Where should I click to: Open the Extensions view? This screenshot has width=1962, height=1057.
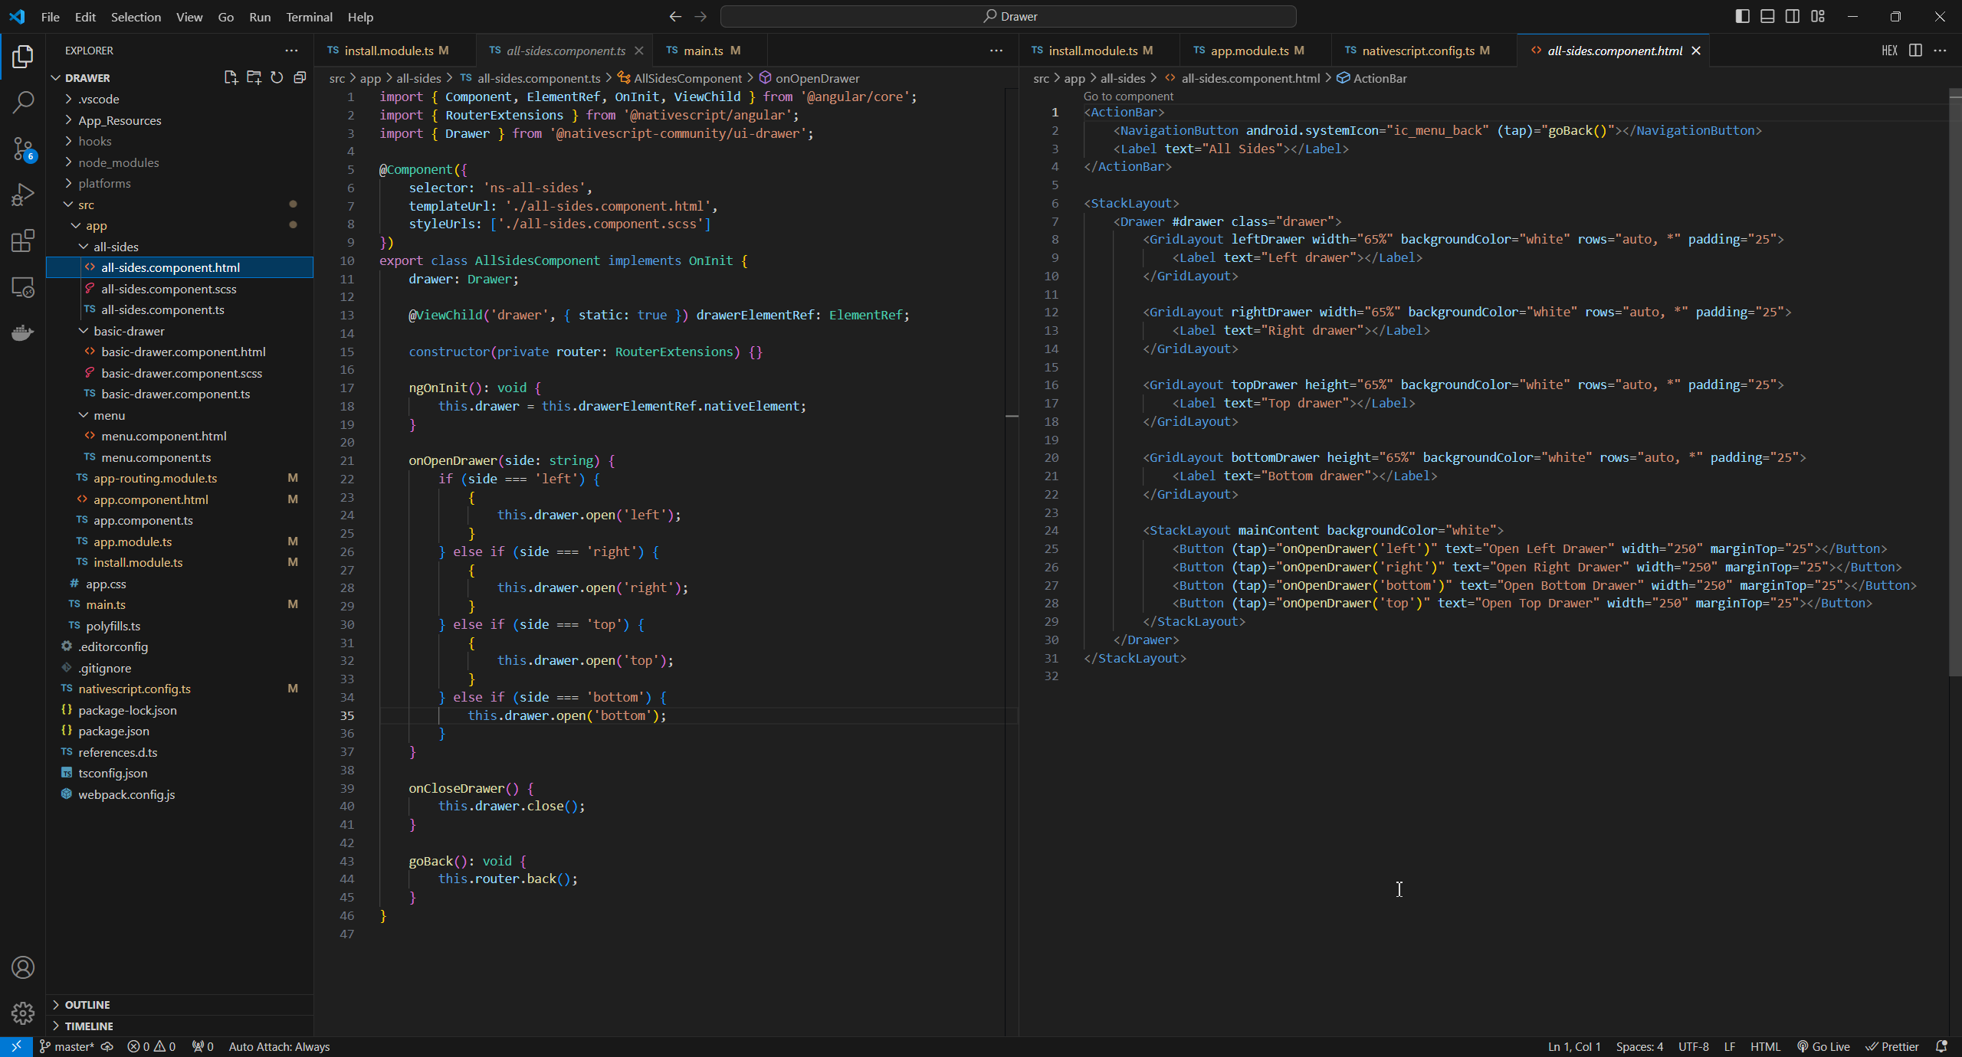tap(23, 241)
